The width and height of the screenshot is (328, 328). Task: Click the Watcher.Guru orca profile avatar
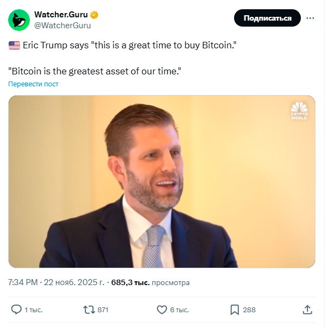(x=19, y=20)
